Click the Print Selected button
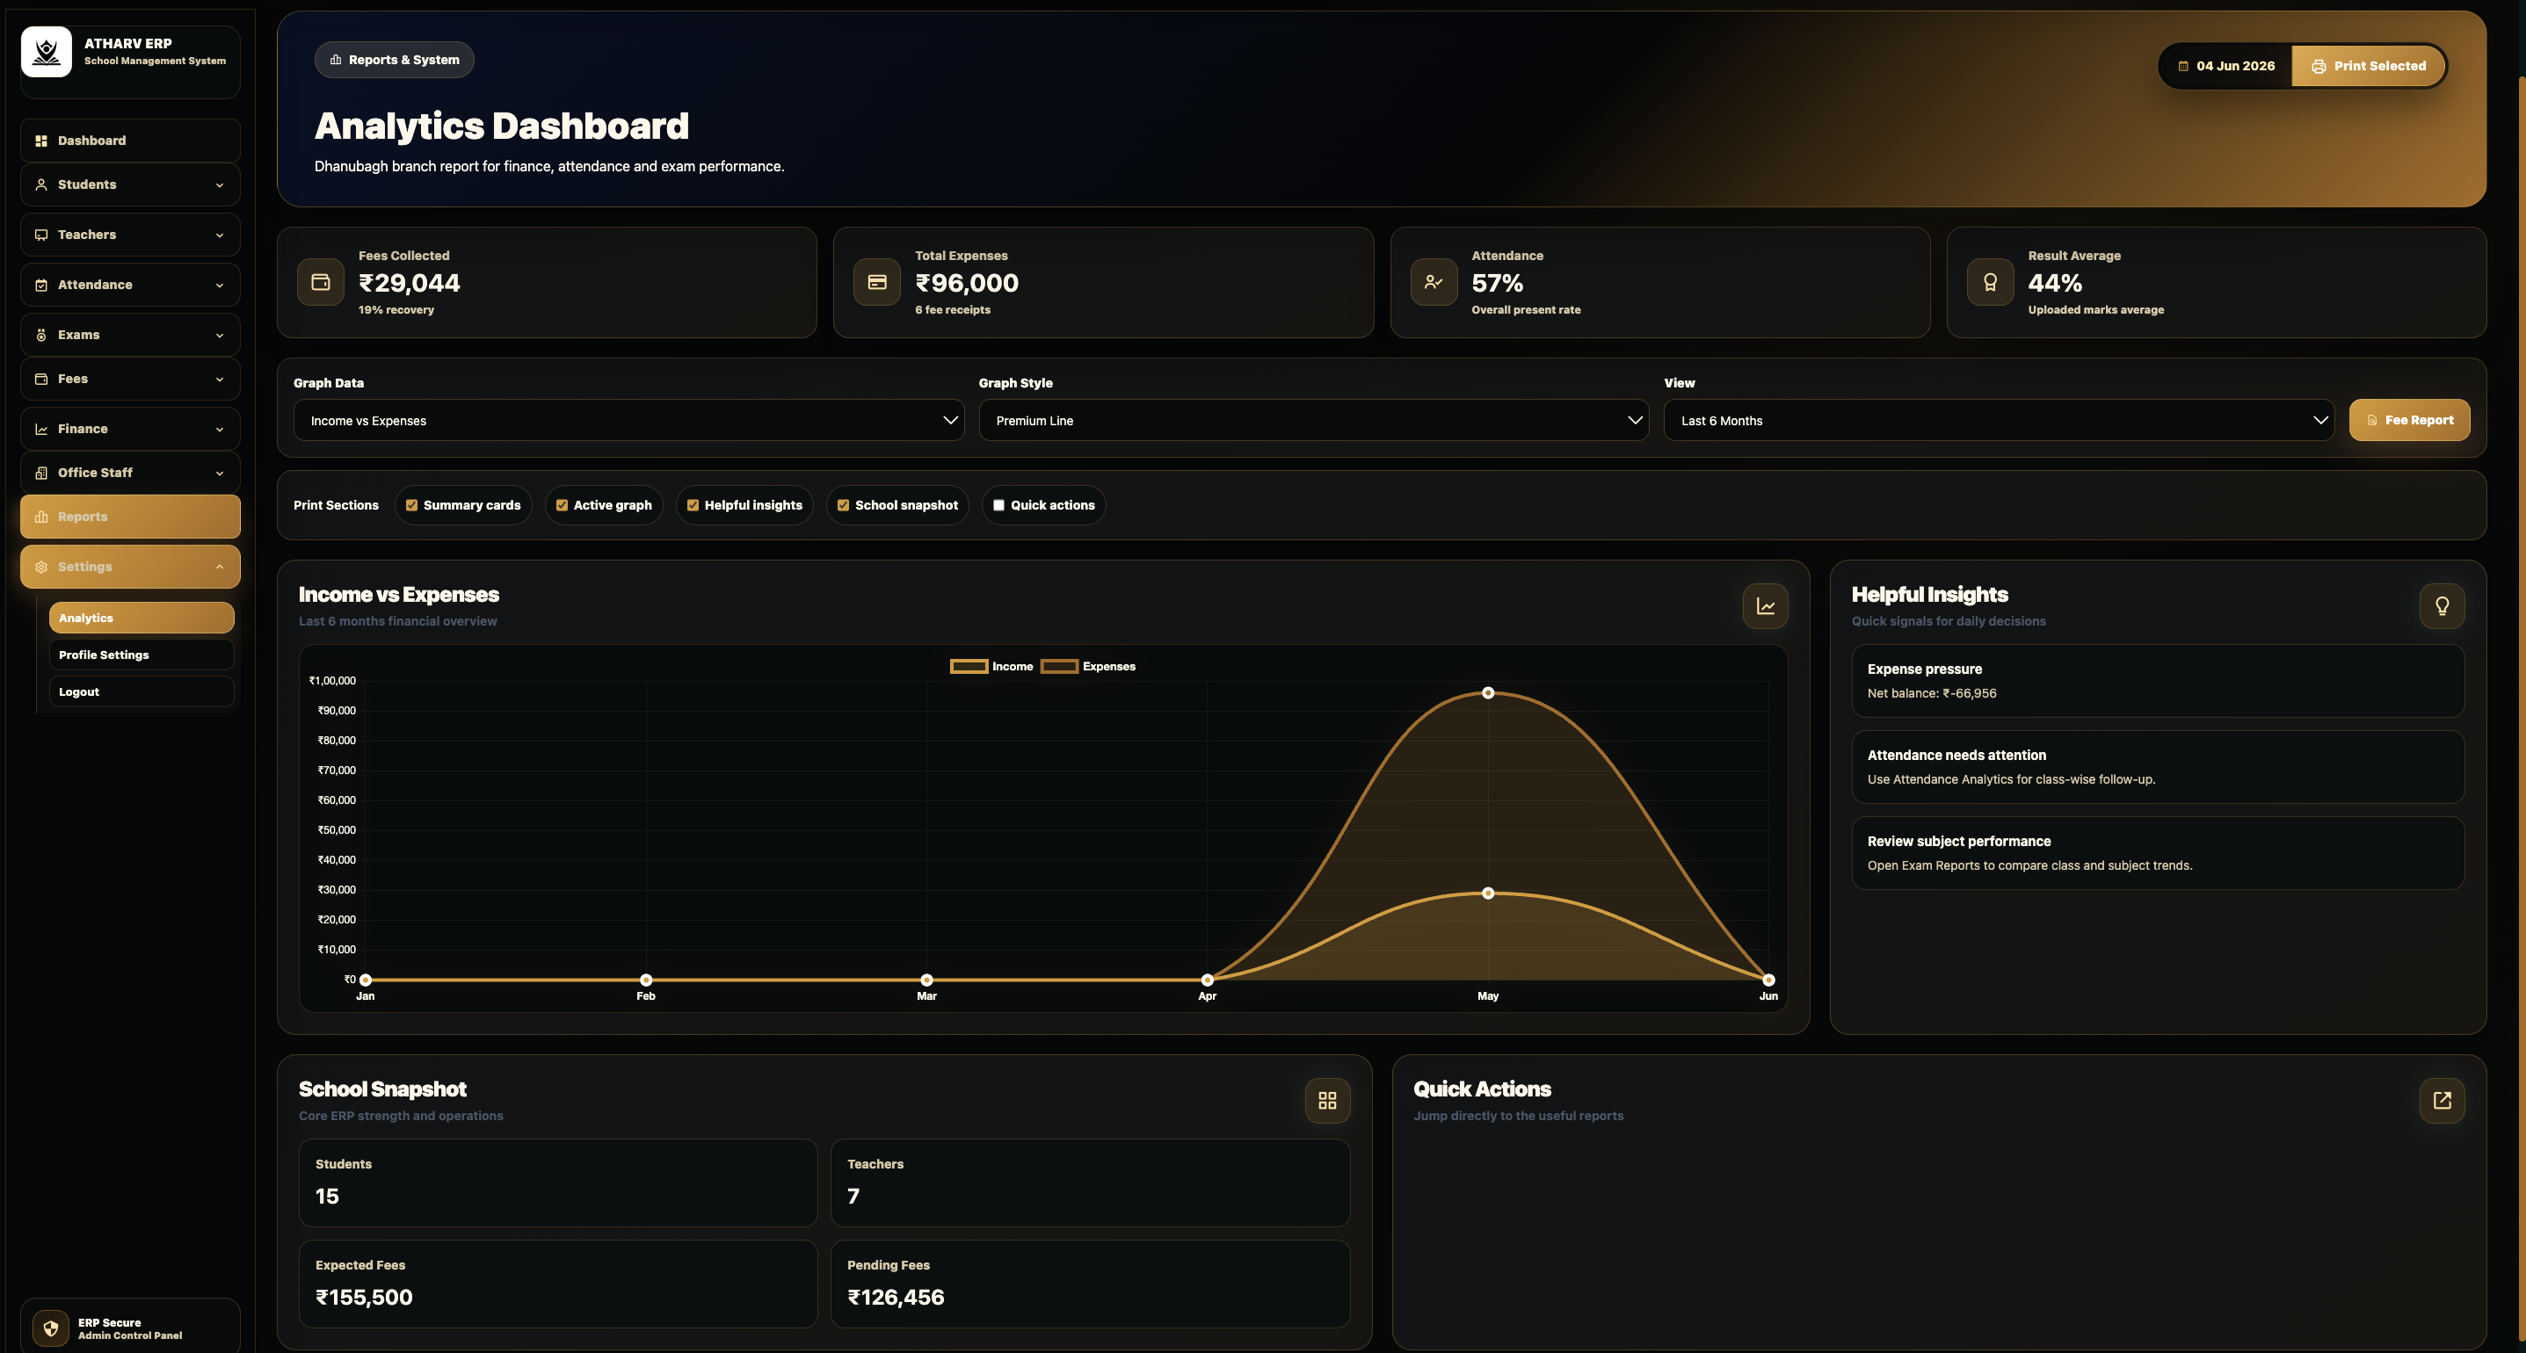The width and height of the screenshot is (2526, 1353). pos(2367,67)
